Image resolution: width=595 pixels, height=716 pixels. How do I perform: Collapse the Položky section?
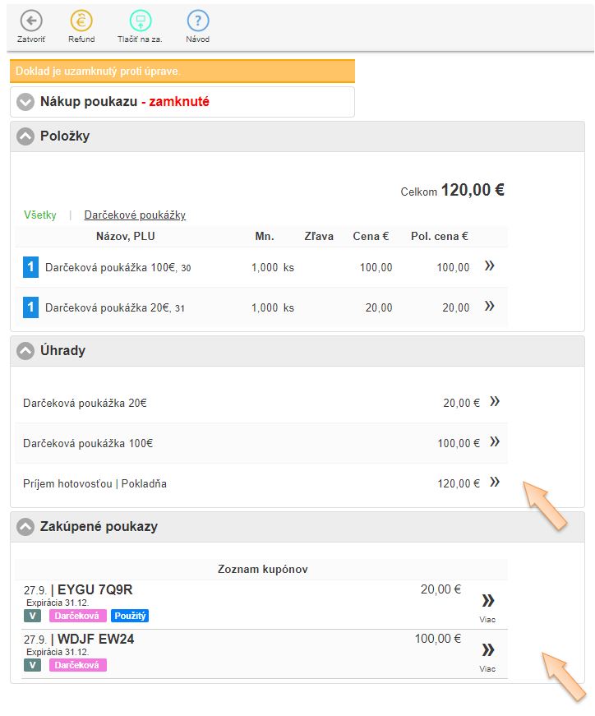[x=25, y=136]
